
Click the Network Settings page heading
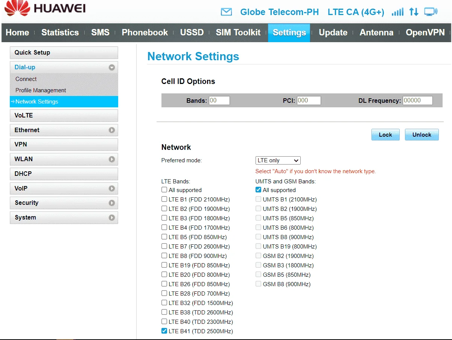pos(193,56)
